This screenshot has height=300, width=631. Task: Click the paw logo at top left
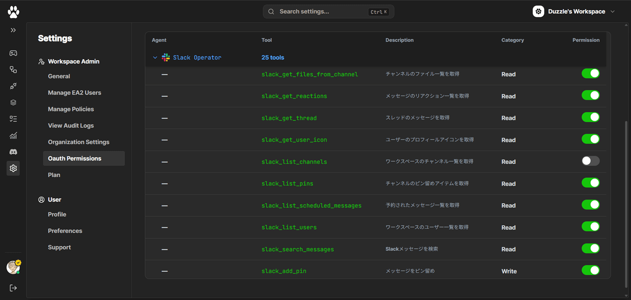tap(13, 12)
